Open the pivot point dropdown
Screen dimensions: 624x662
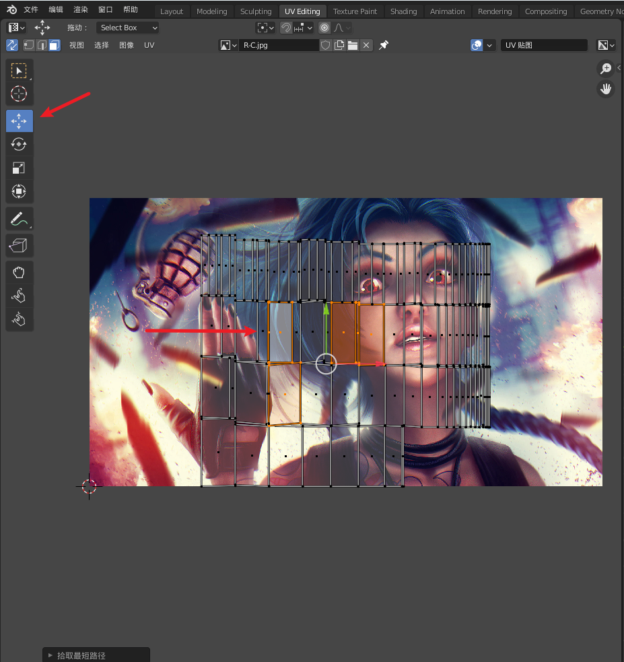tap(265, 28)
